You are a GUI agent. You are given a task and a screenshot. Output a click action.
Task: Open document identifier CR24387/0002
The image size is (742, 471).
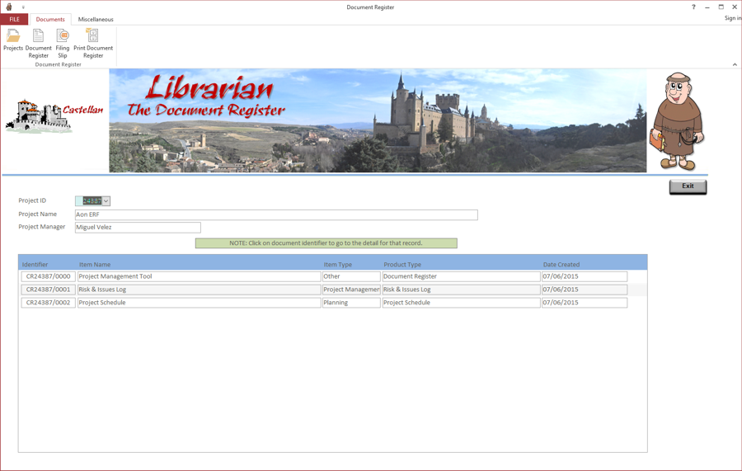49,303
